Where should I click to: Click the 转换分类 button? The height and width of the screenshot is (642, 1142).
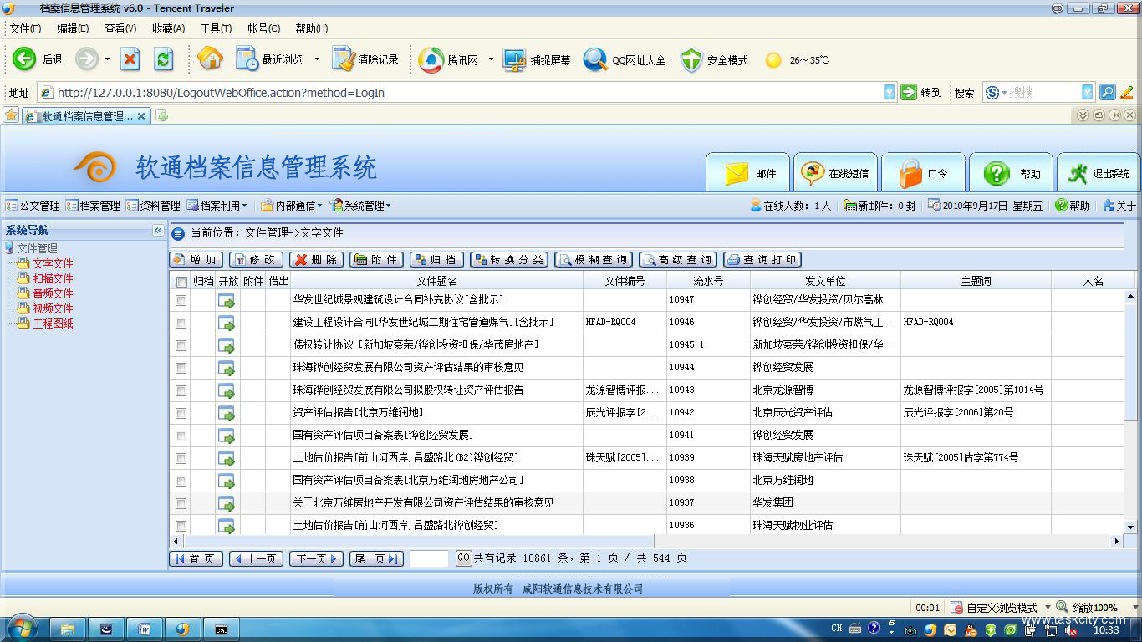click(509, 260)
